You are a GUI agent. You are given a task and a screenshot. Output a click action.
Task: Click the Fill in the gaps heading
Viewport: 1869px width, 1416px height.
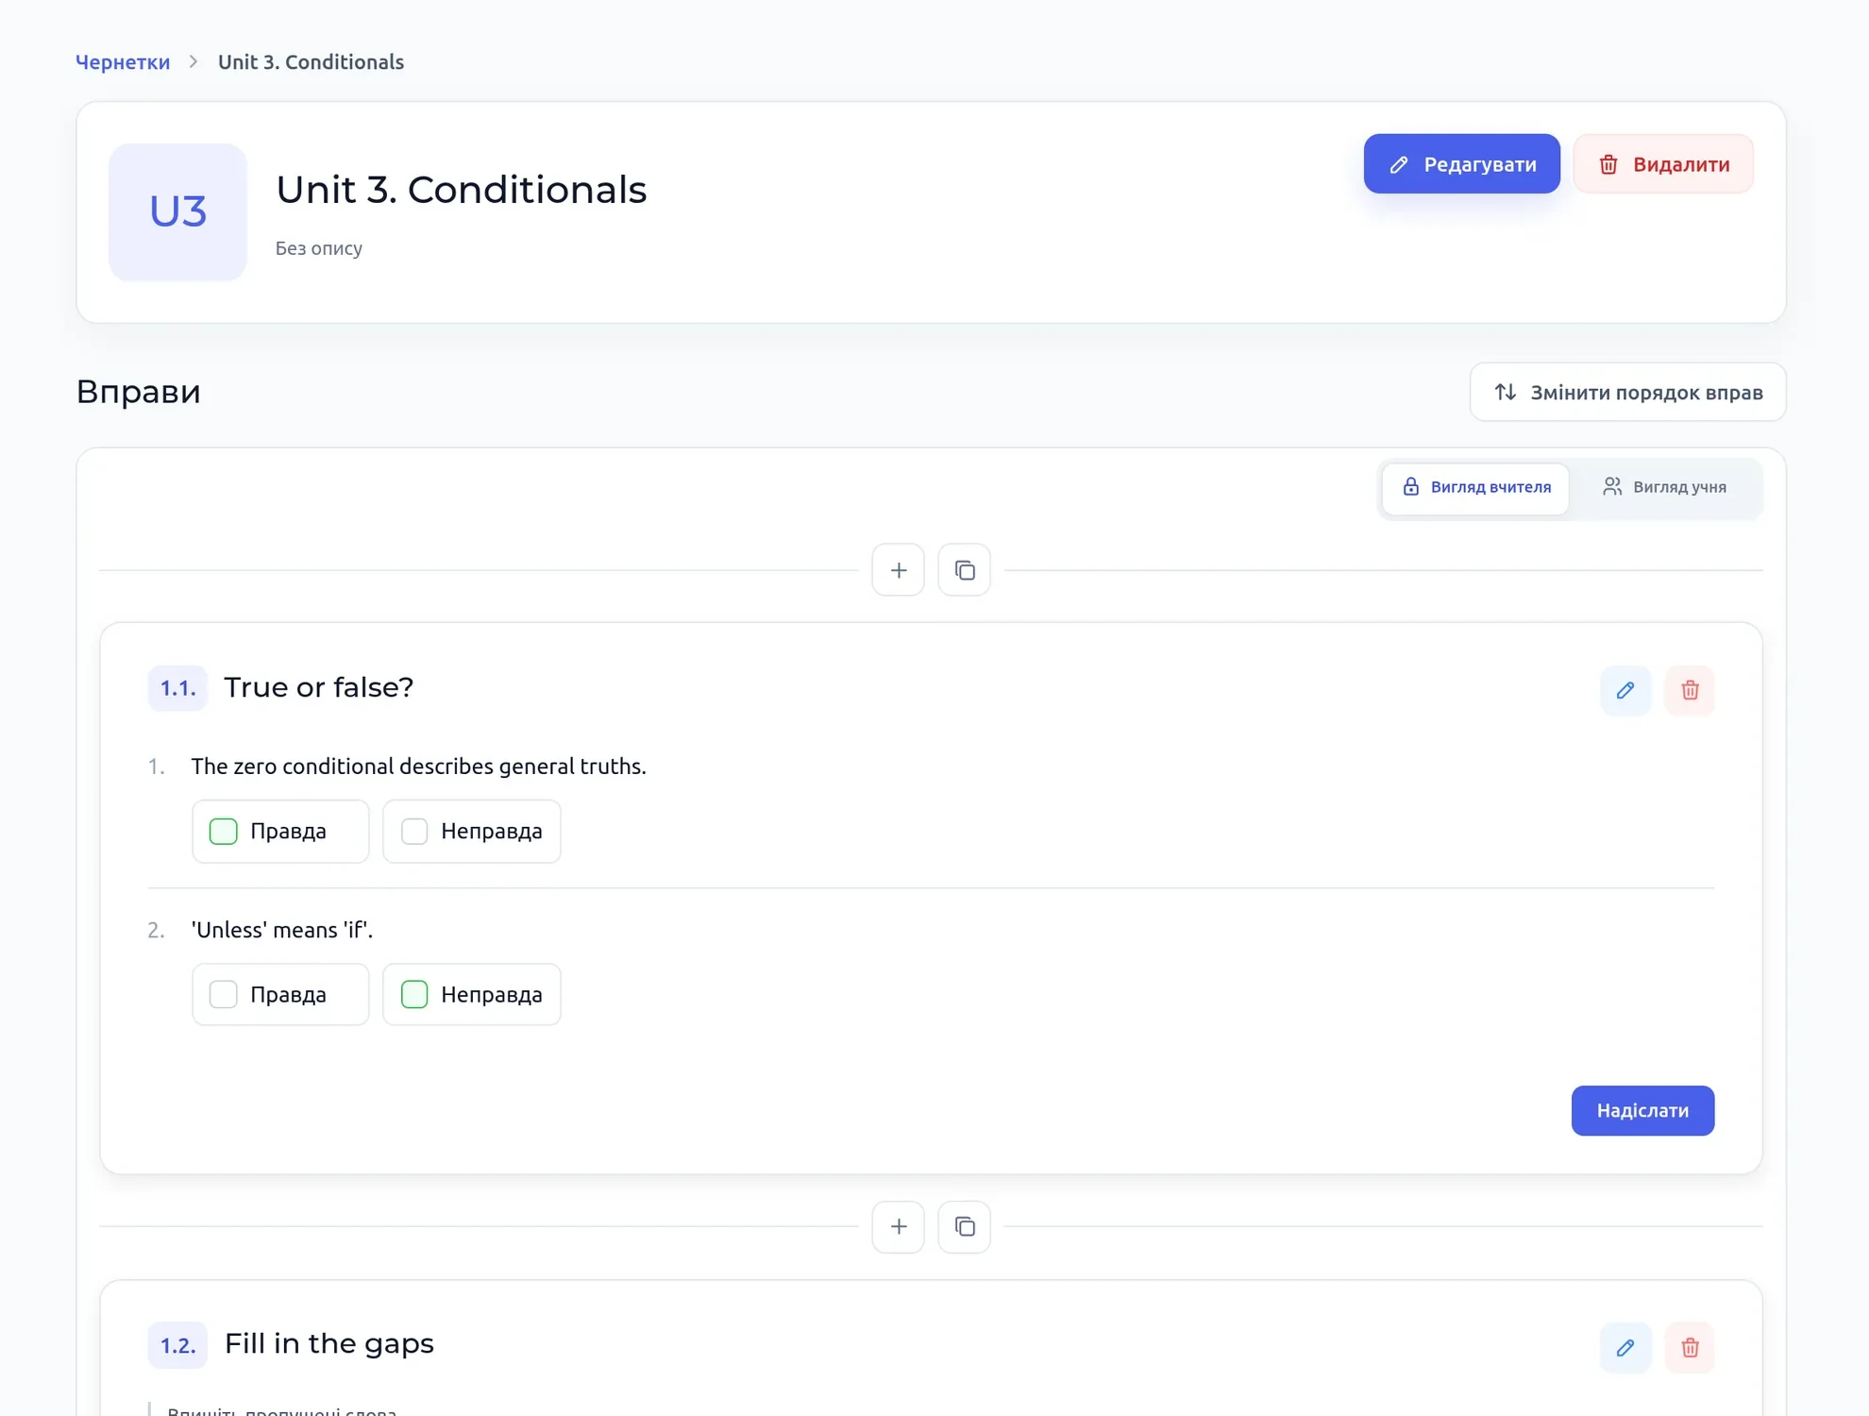(329, 1343)
